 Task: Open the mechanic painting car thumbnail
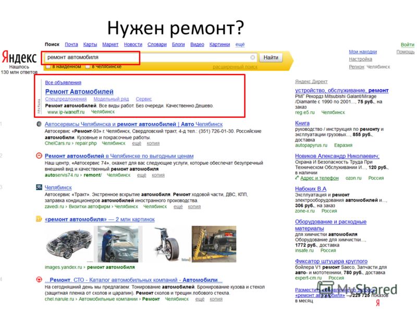[118, 244]
